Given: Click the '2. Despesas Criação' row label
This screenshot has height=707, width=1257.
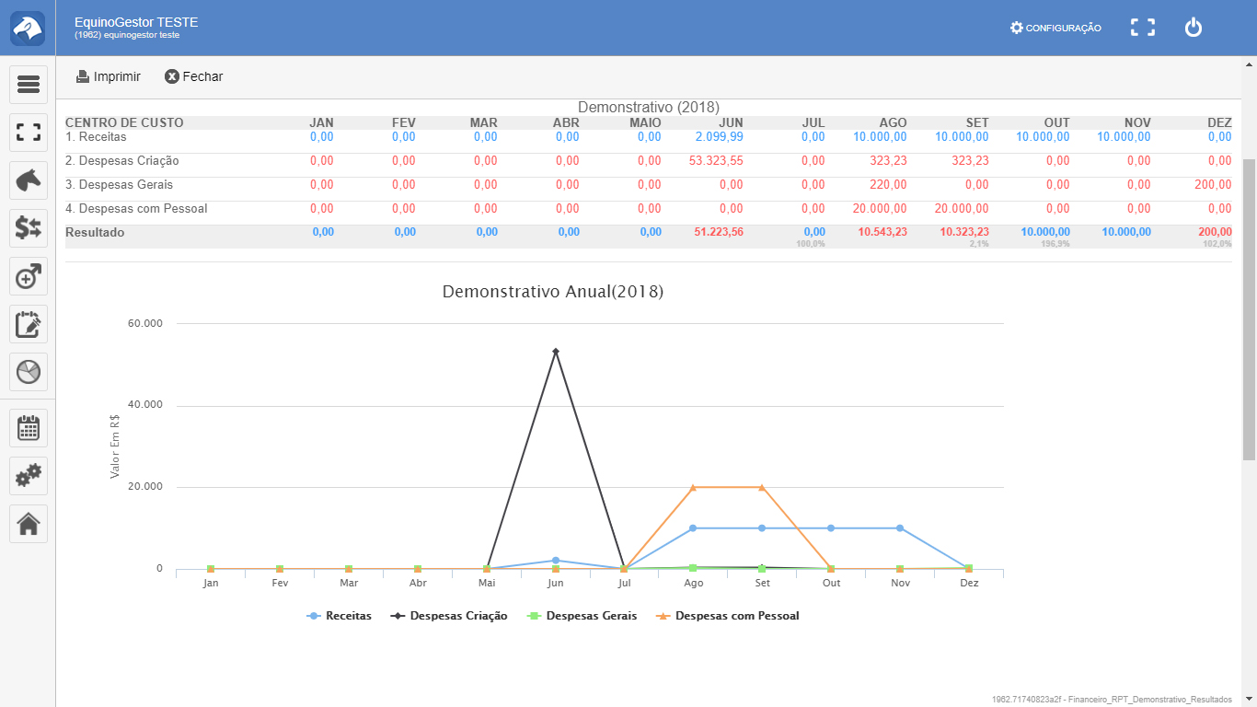Looking at the screenshot, I should coord(122,160).
